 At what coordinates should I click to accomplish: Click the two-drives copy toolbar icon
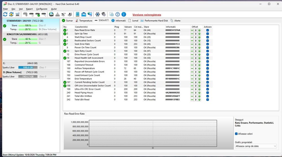click(x=64, y=14)
